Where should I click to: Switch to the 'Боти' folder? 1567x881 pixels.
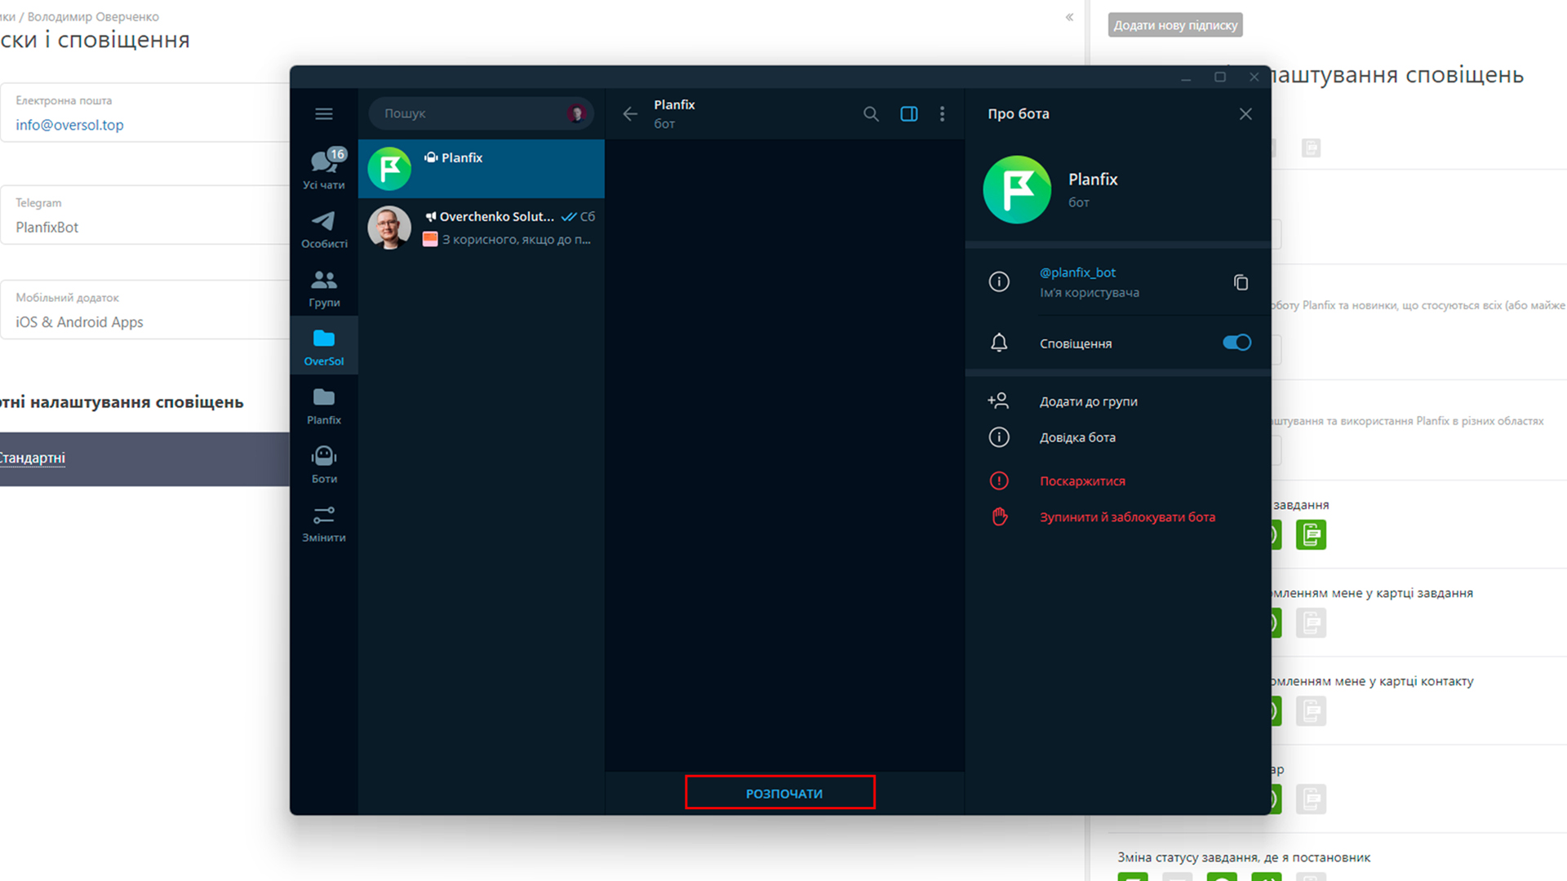(x=324, y=464)
